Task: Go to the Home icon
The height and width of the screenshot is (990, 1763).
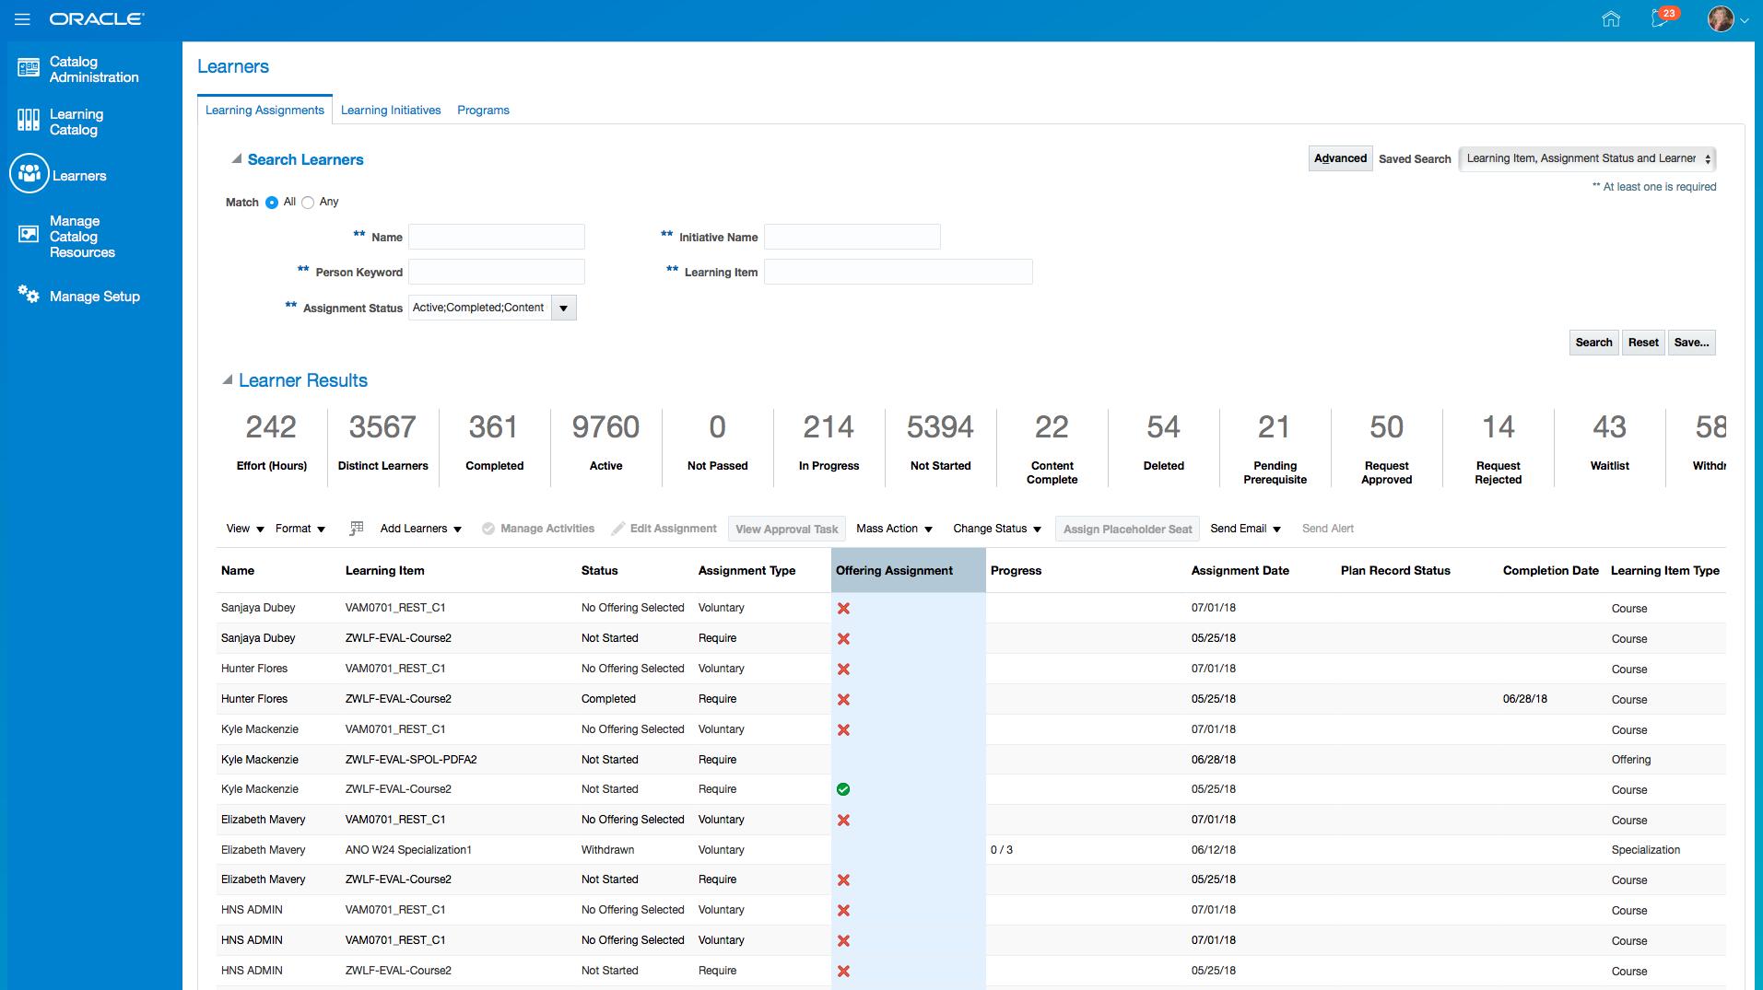Action: tap(1610, 19)
